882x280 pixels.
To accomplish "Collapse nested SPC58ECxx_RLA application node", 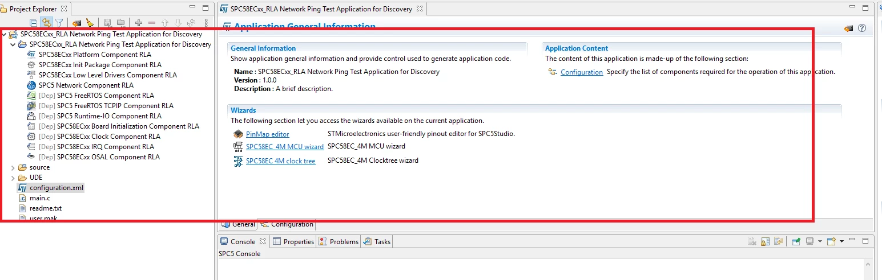I will tap(14, 44).
